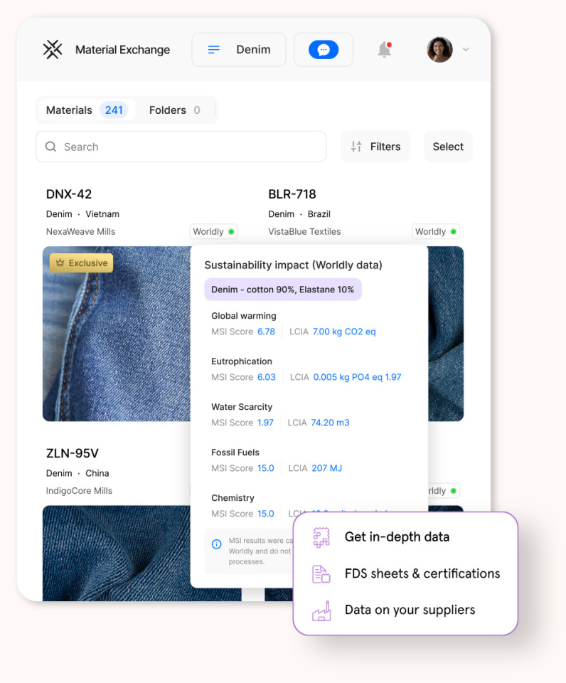
Task: Switch to the Folders tab
Action: [174, 110]
